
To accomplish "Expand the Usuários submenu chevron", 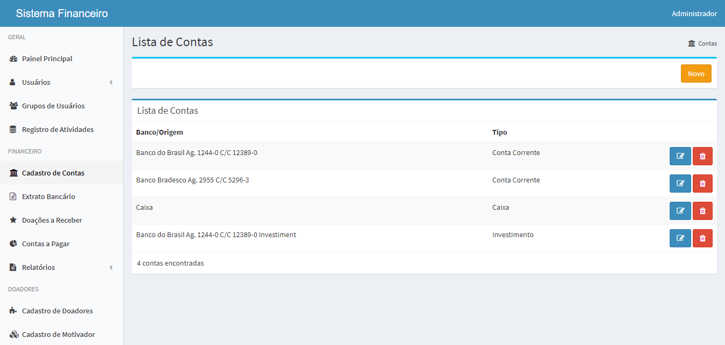I will [111, 83].
